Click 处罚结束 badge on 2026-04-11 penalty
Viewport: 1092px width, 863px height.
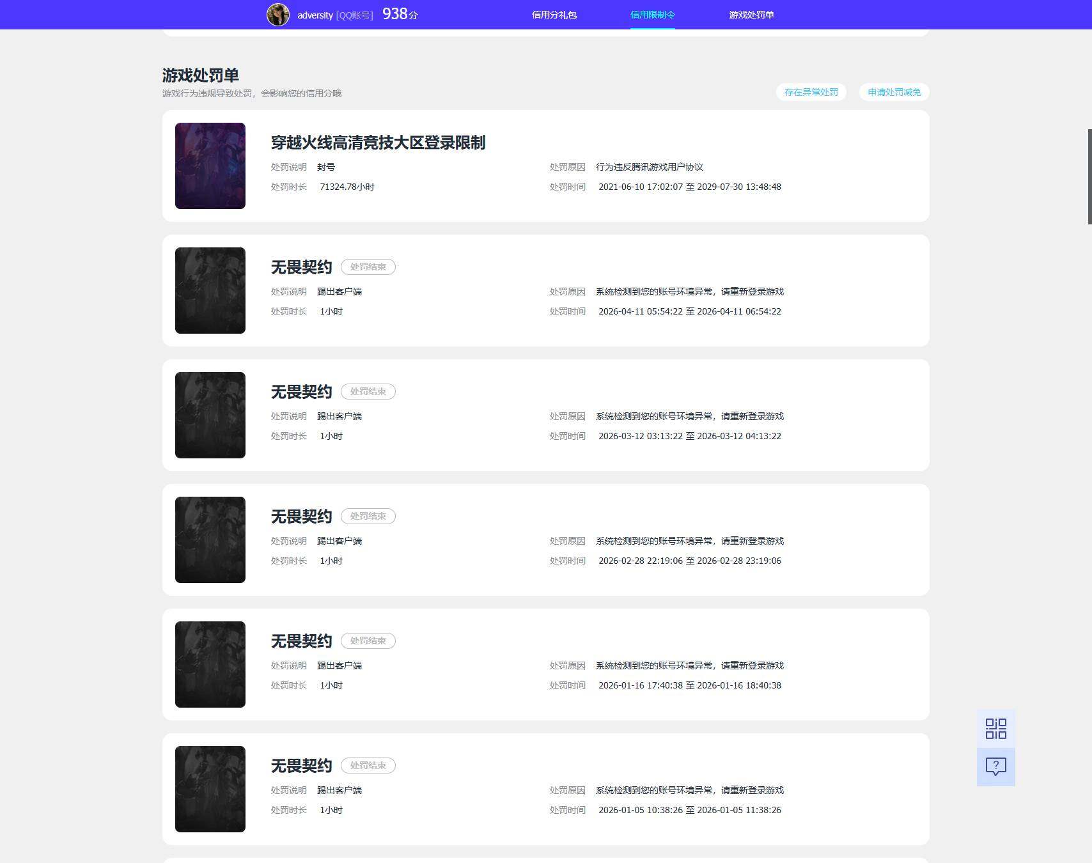368,267
